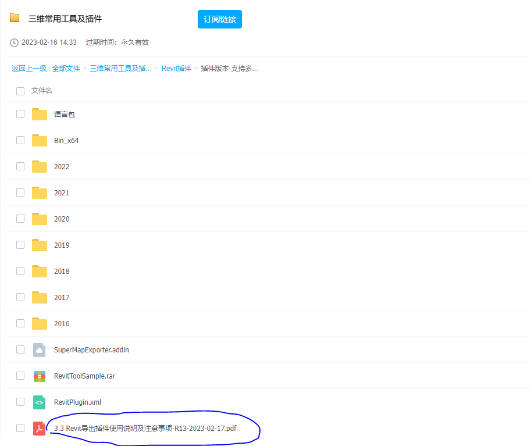Tick the checkbox for folder 2020
531x446 pixels.
click(x=20, y=219)
